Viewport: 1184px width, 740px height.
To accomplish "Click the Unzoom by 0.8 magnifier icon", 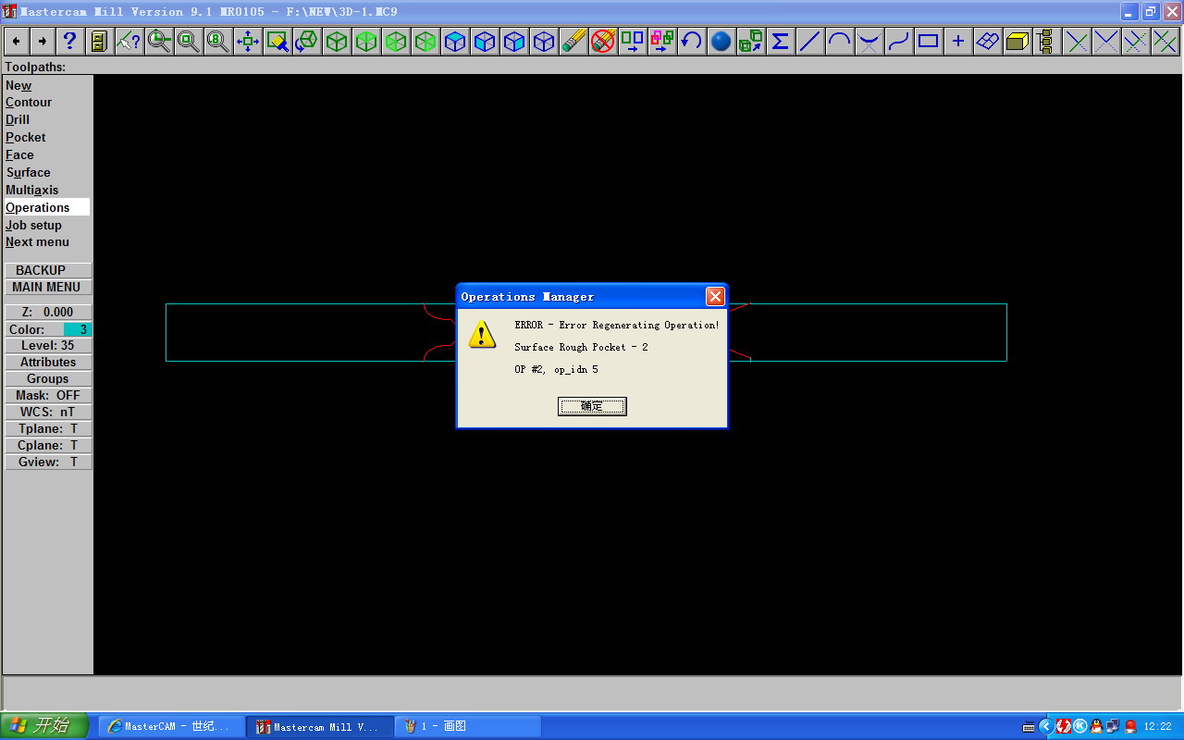I will click(x=218, y=41).
